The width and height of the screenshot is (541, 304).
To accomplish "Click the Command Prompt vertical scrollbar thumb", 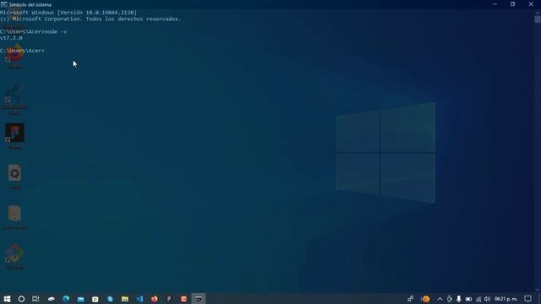I will coord(538,19).
